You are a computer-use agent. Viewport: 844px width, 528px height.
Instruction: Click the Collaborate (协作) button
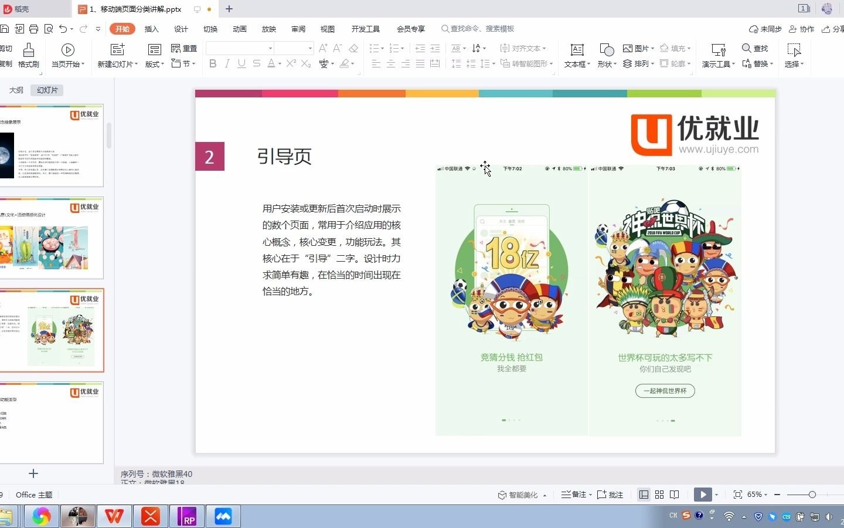point(802,29)
